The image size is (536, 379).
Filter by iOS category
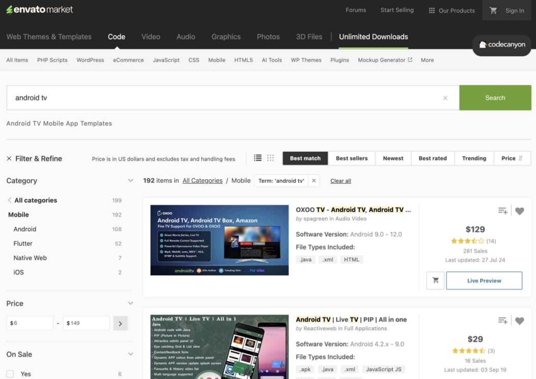[18, 272]
